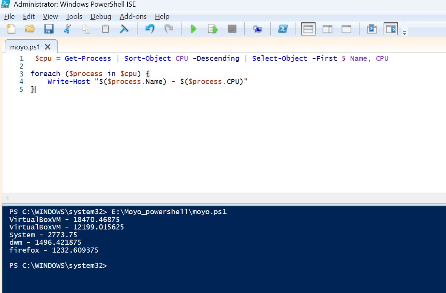Image resolution: width=446 pixels, height=293 pixels.
Task: Undo the last edit
Action: click(150, 29)
